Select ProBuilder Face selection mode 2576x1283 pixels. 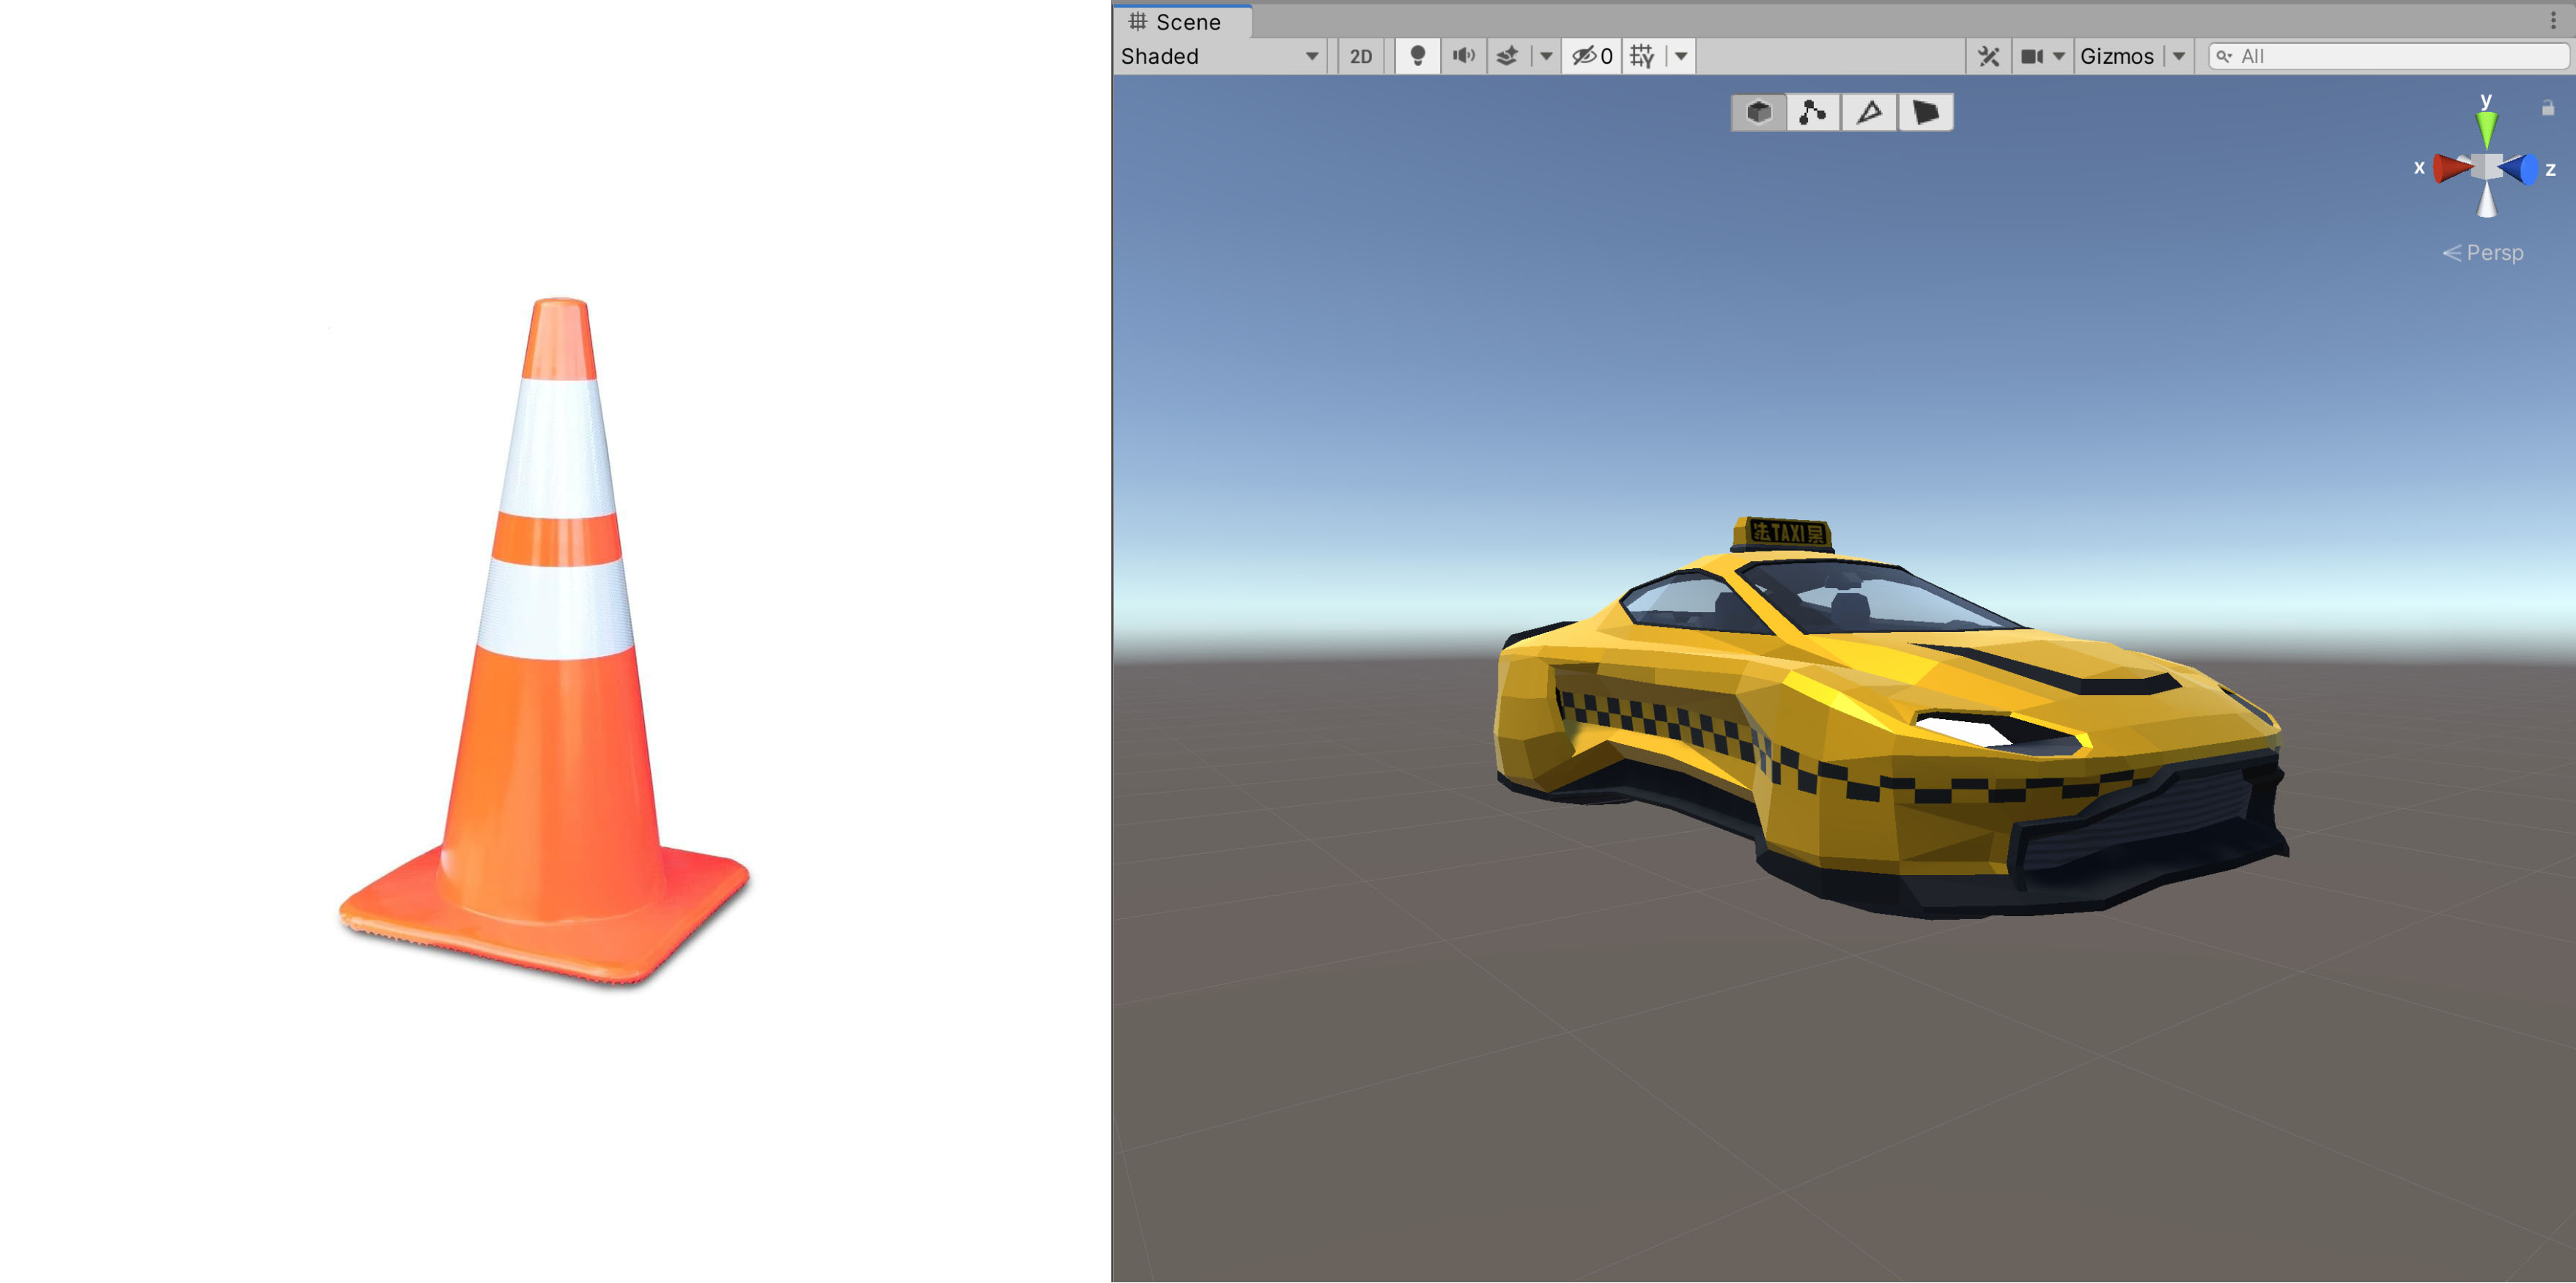[1925, 112]
